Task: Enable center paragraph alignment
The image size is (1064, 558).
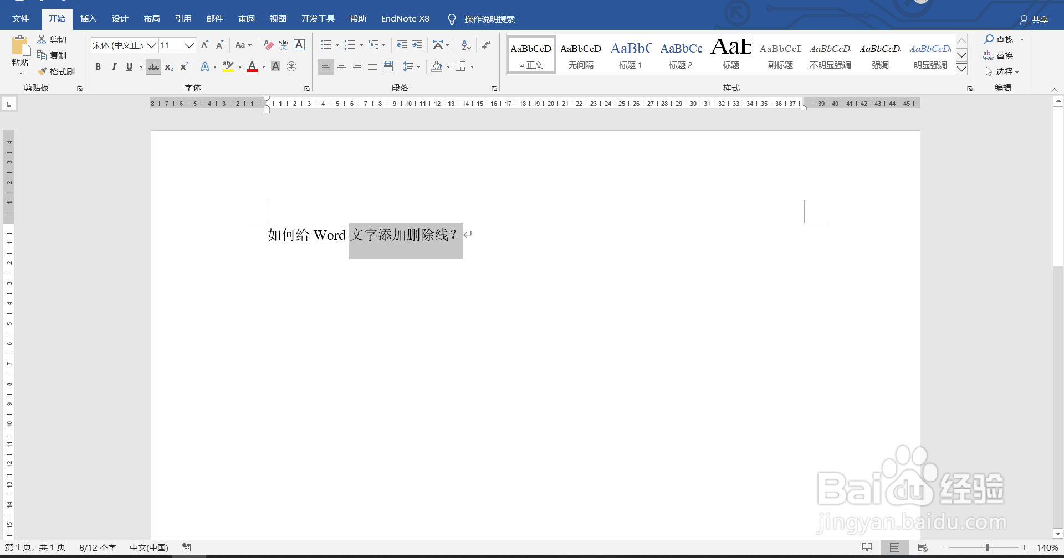Action: (341, 66)
